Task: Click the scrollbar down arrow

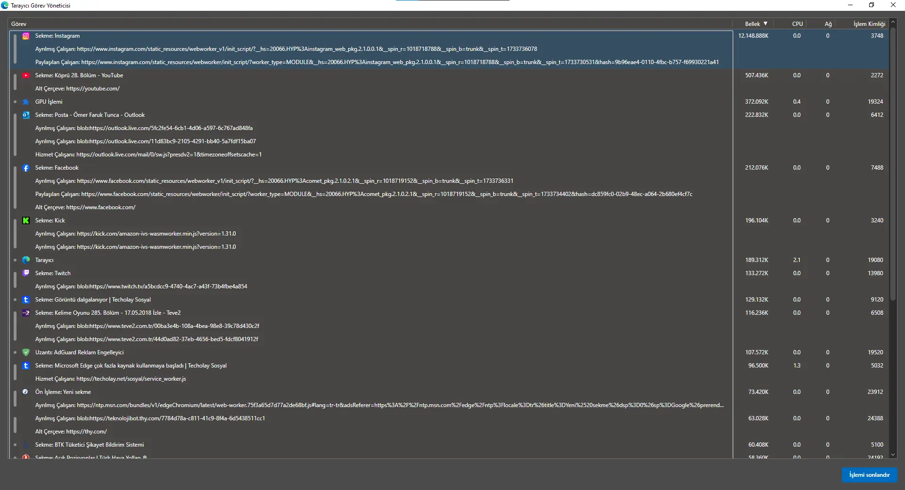Action: coord(893,455)
